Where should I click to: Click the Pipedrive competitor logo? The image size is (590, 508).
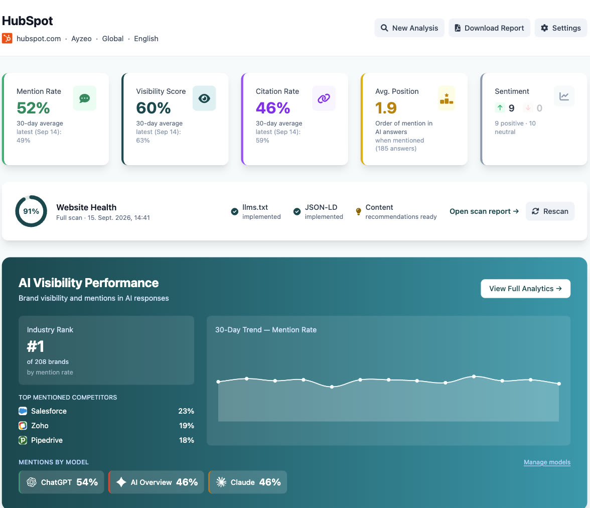pos(23,440)
